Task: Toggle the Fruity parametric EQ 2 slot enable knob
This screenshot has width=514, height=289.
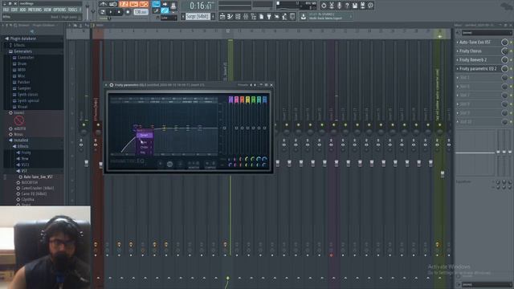Action: click(x=504, y=69)
